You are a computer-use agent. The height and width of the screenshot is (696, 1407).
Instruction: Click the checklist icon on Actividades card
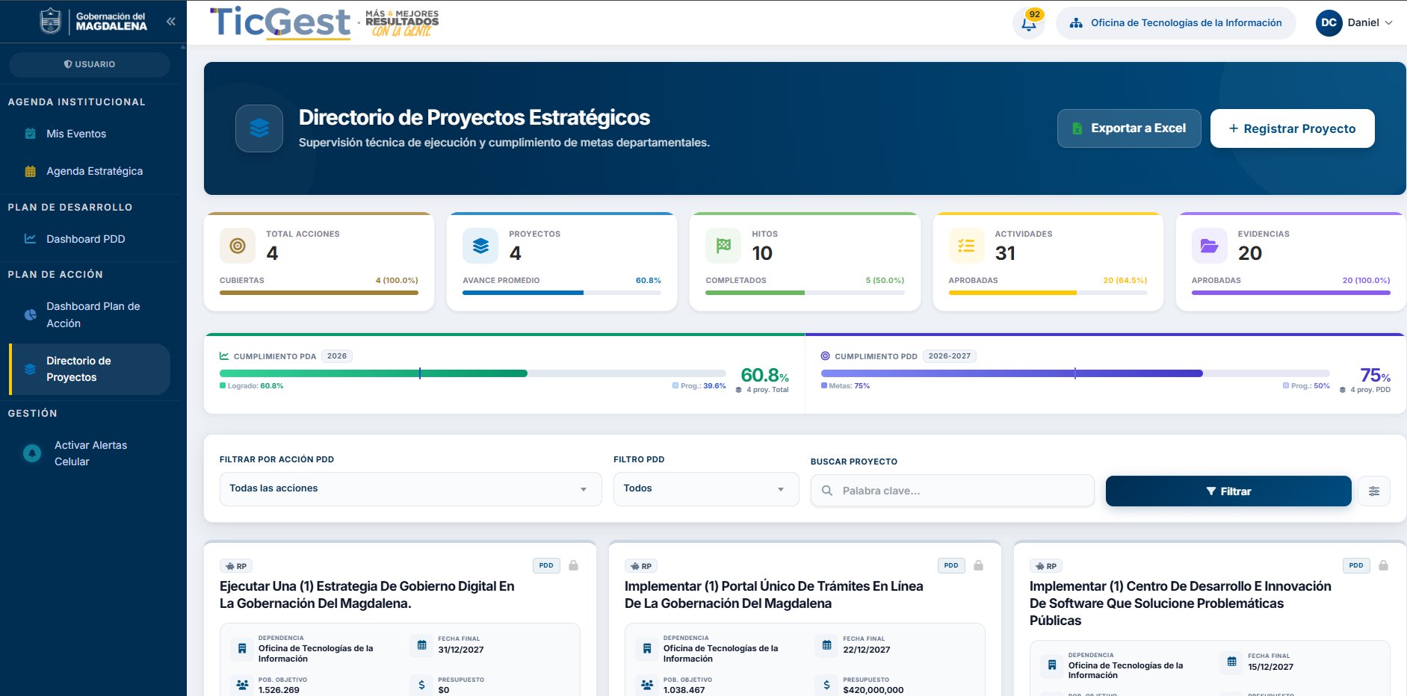tap(966, 246)
